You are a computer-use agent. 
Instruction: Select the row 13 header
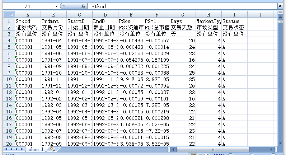(x=9, y=99)
